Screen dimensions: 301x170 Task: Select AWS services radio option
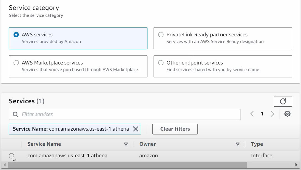16,35
